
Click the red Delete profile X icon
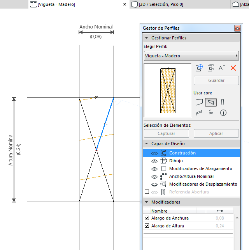click(x=233, y=68)
